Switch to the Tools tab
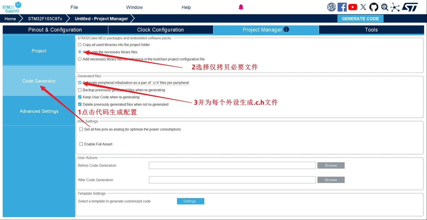 click(x=371, y=30)
